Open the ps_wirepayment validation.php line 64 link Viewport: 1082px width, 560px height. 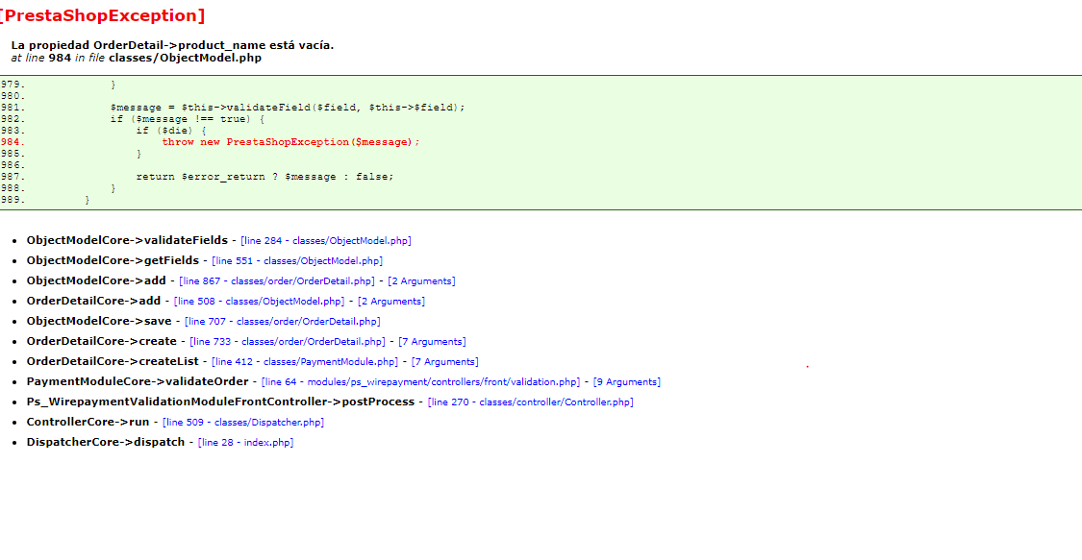coord(421,381)
